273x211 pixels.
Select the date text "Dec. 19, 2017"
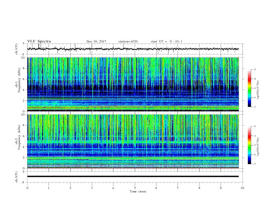[96, 41]
